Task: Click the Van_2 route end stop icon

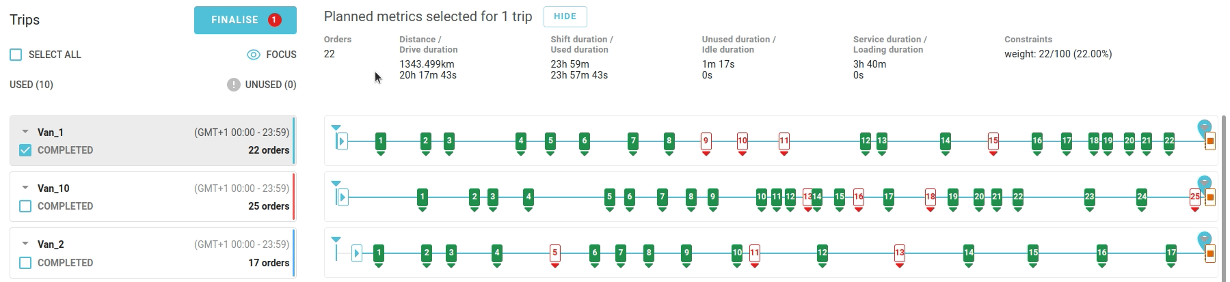Action: coord(1210,254)
